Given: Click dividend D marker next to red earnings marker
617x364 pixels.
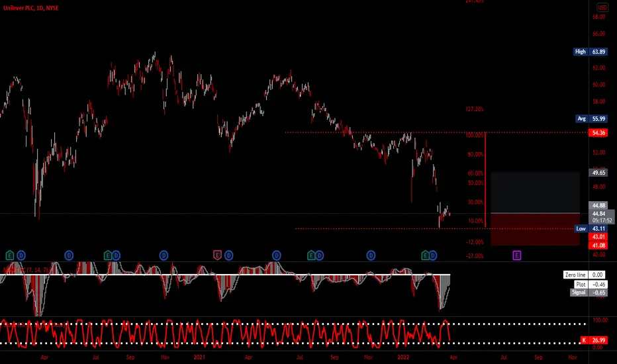Looking at the screenshot, I should click(x=228, y=255).
